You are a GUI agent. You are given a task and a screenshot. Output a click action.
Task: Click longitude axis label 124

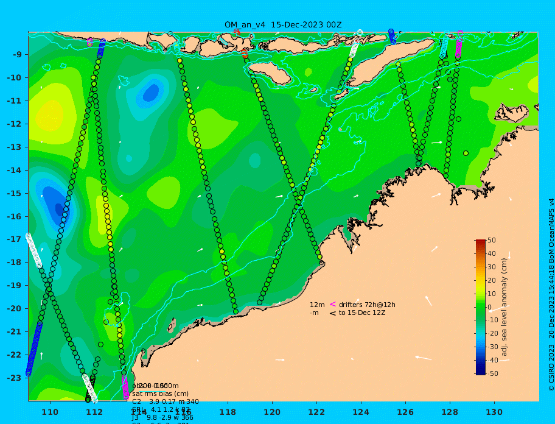tap(361, 412)
